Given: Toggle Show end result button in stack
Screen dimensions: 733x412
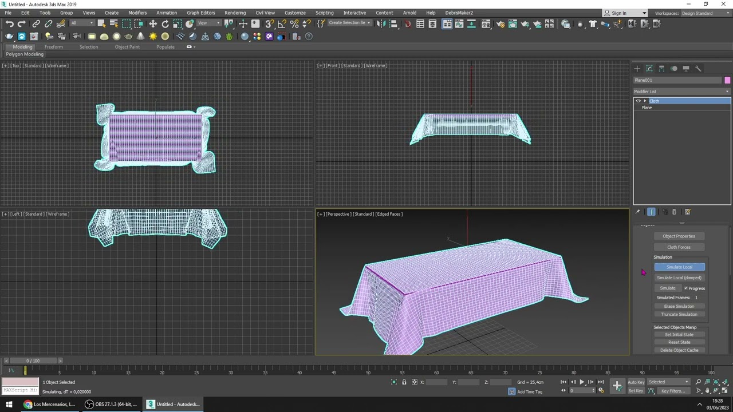Looking at the screenshot, I should tap(651, 212).
